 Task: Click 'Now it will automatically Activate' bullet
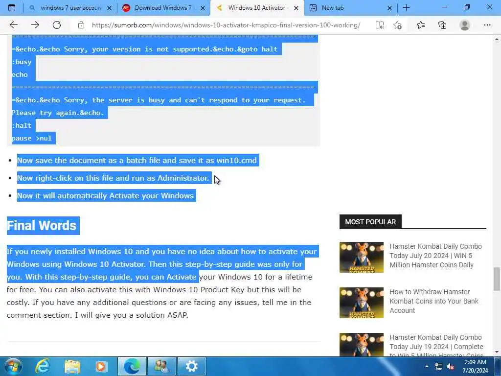(x=106, y=196)
